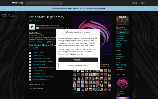
Task: Choose Accept necessary only
Action: click(x=78, y=66)
